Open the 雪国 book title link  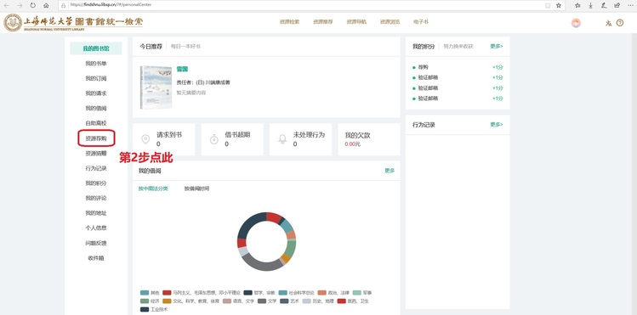pos(182,69)
